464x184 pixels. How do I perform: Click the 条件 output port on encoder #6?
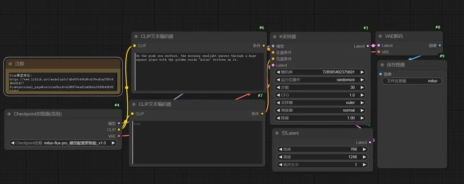pyautogui.click(x=264, y=46)
